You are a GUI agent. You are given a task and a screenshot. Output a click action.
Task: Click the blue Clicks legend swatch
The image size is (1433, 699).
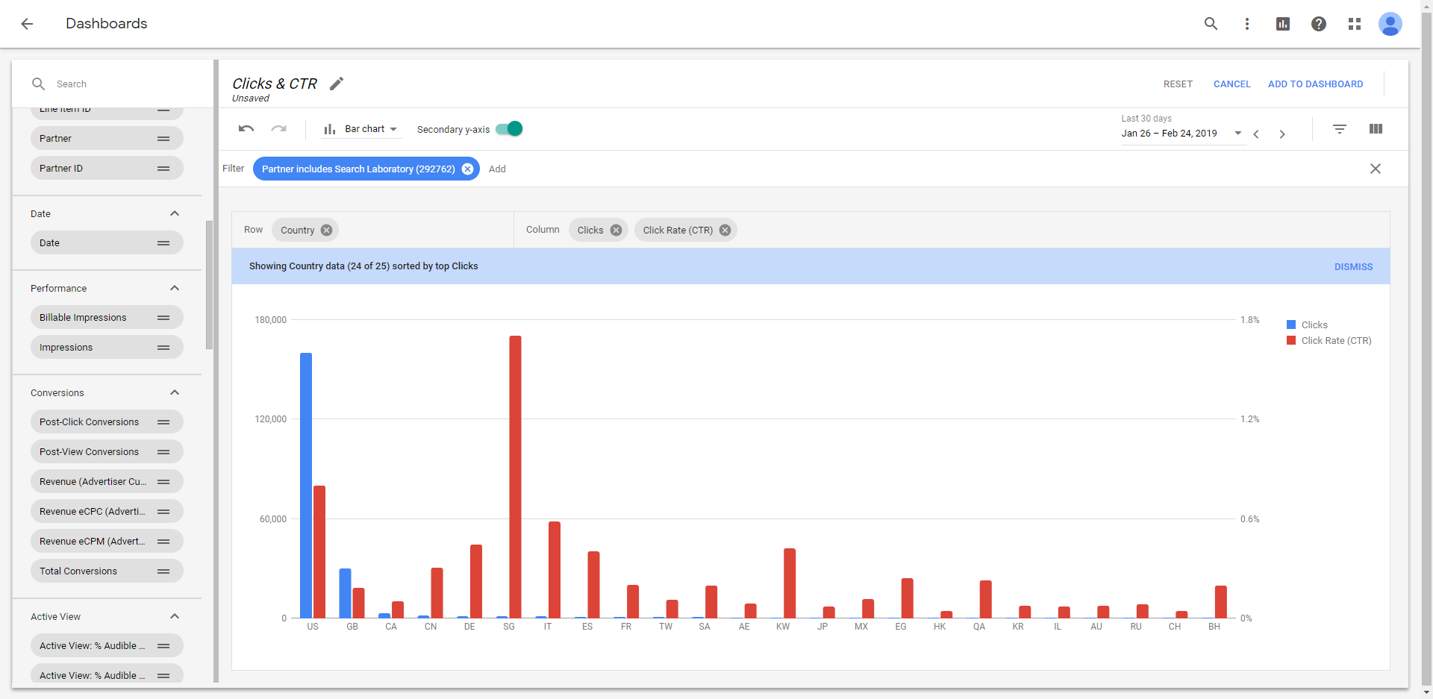click(1291, 325)
